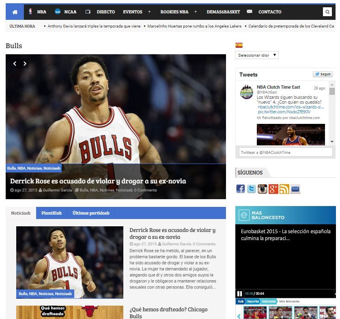Open the slider headline about Derrick Rose

click(98, 181)
